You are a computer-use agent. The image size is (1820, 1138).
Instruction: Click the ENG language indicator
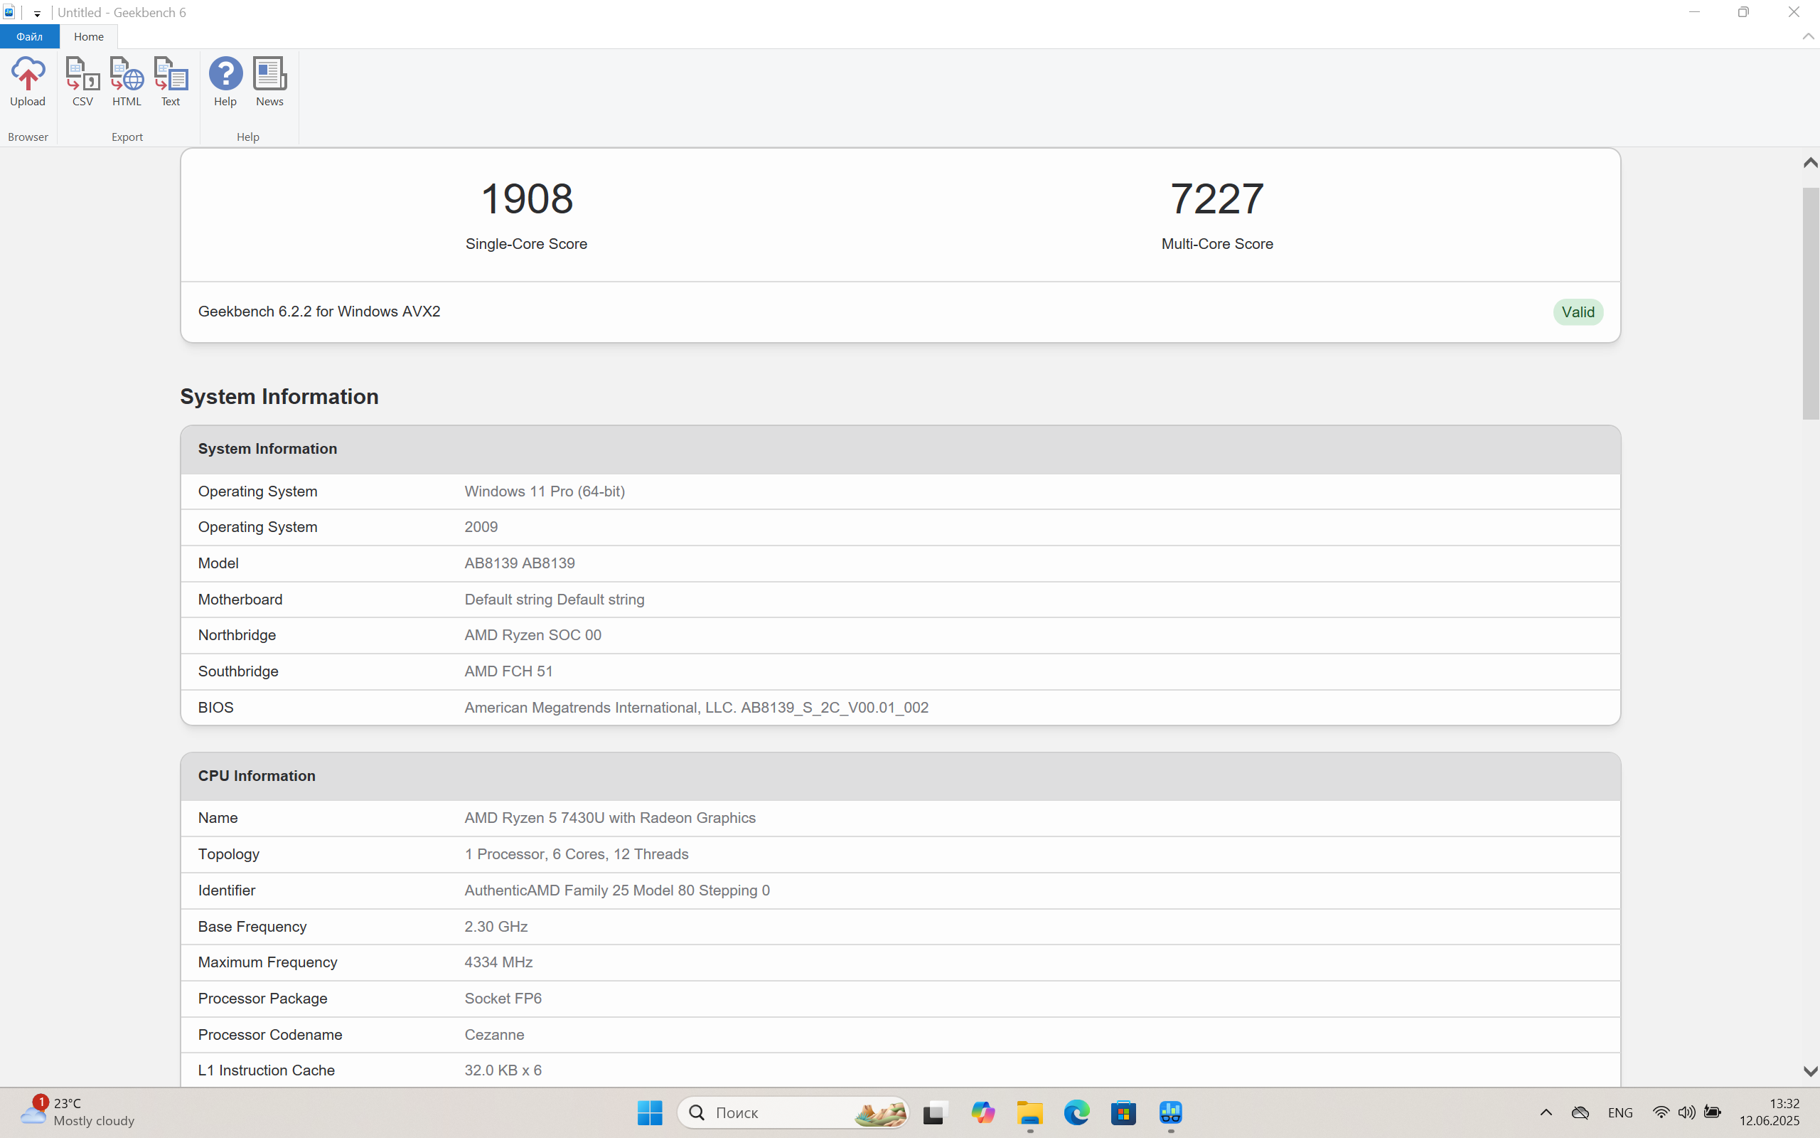point(1620,1112)
